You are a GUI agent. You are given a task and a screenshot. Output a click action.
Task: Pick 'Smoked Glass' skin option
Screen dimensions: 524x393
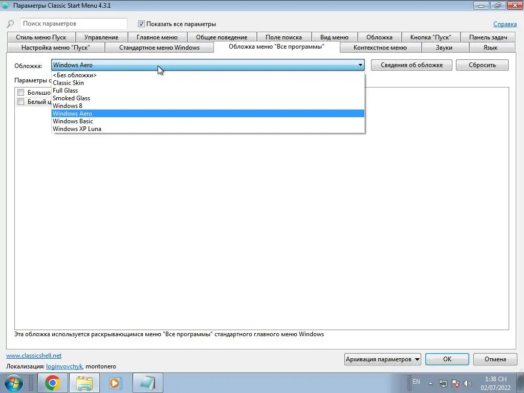coord(208,98)
